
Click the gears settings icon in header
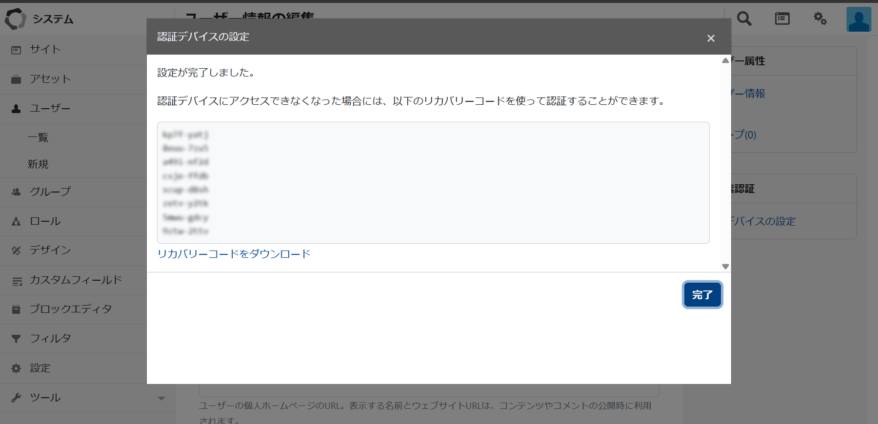[x=820, y=19]
